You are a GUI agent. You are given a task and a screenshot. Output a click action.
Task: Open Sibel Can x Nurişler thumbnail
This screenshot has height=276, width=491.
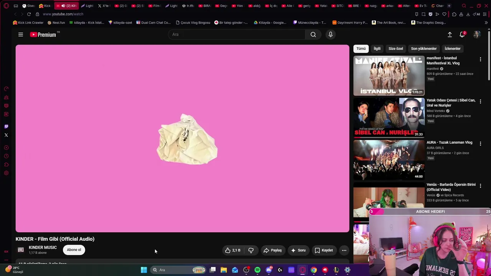click(x=389, y=118)
